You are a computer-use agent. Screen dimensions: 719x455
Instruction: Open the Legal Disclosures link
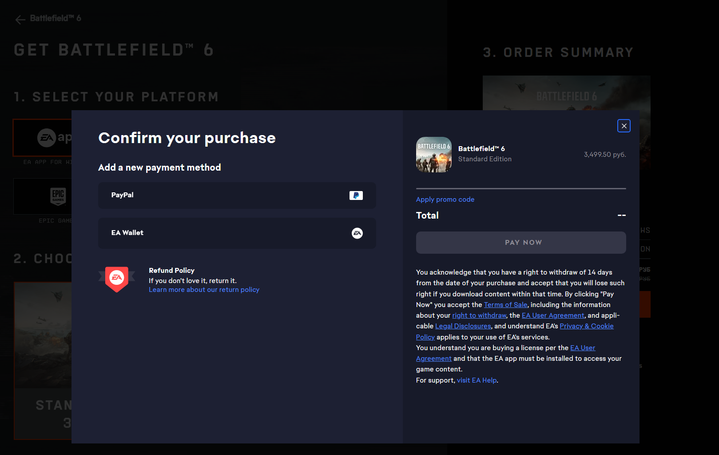[463, 326]
